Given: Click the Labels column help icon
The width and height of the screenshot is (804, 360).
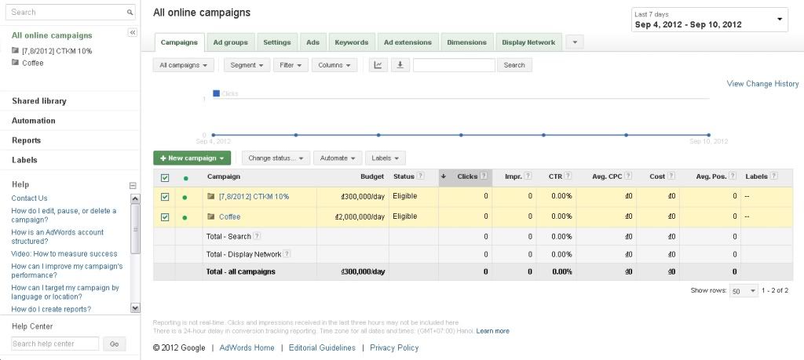Looking at the screenshot, I should coord(773,176).
